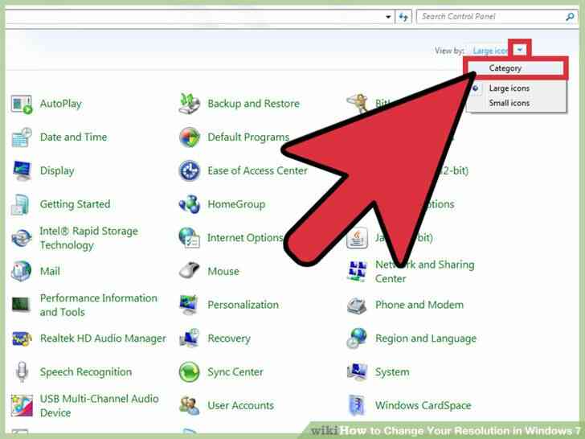This screenshot has height=439, width=585.
Task: Open the Region and Language icon
Action: pyautogui.click(x=357, y=338)
